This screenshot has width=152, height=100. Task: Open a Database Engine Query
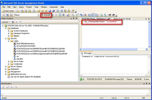tap(18, 11)
